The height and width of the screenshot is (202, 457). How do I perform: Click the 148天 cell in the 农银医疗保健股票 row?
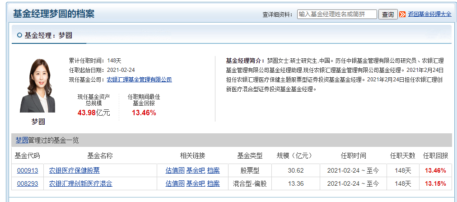coord(403,170)
